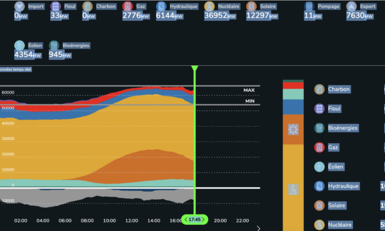The height and width of the screenshot is (231, 385).
Task: Click the green triangle marker atop the cursor
Action: tap(195, 69)
